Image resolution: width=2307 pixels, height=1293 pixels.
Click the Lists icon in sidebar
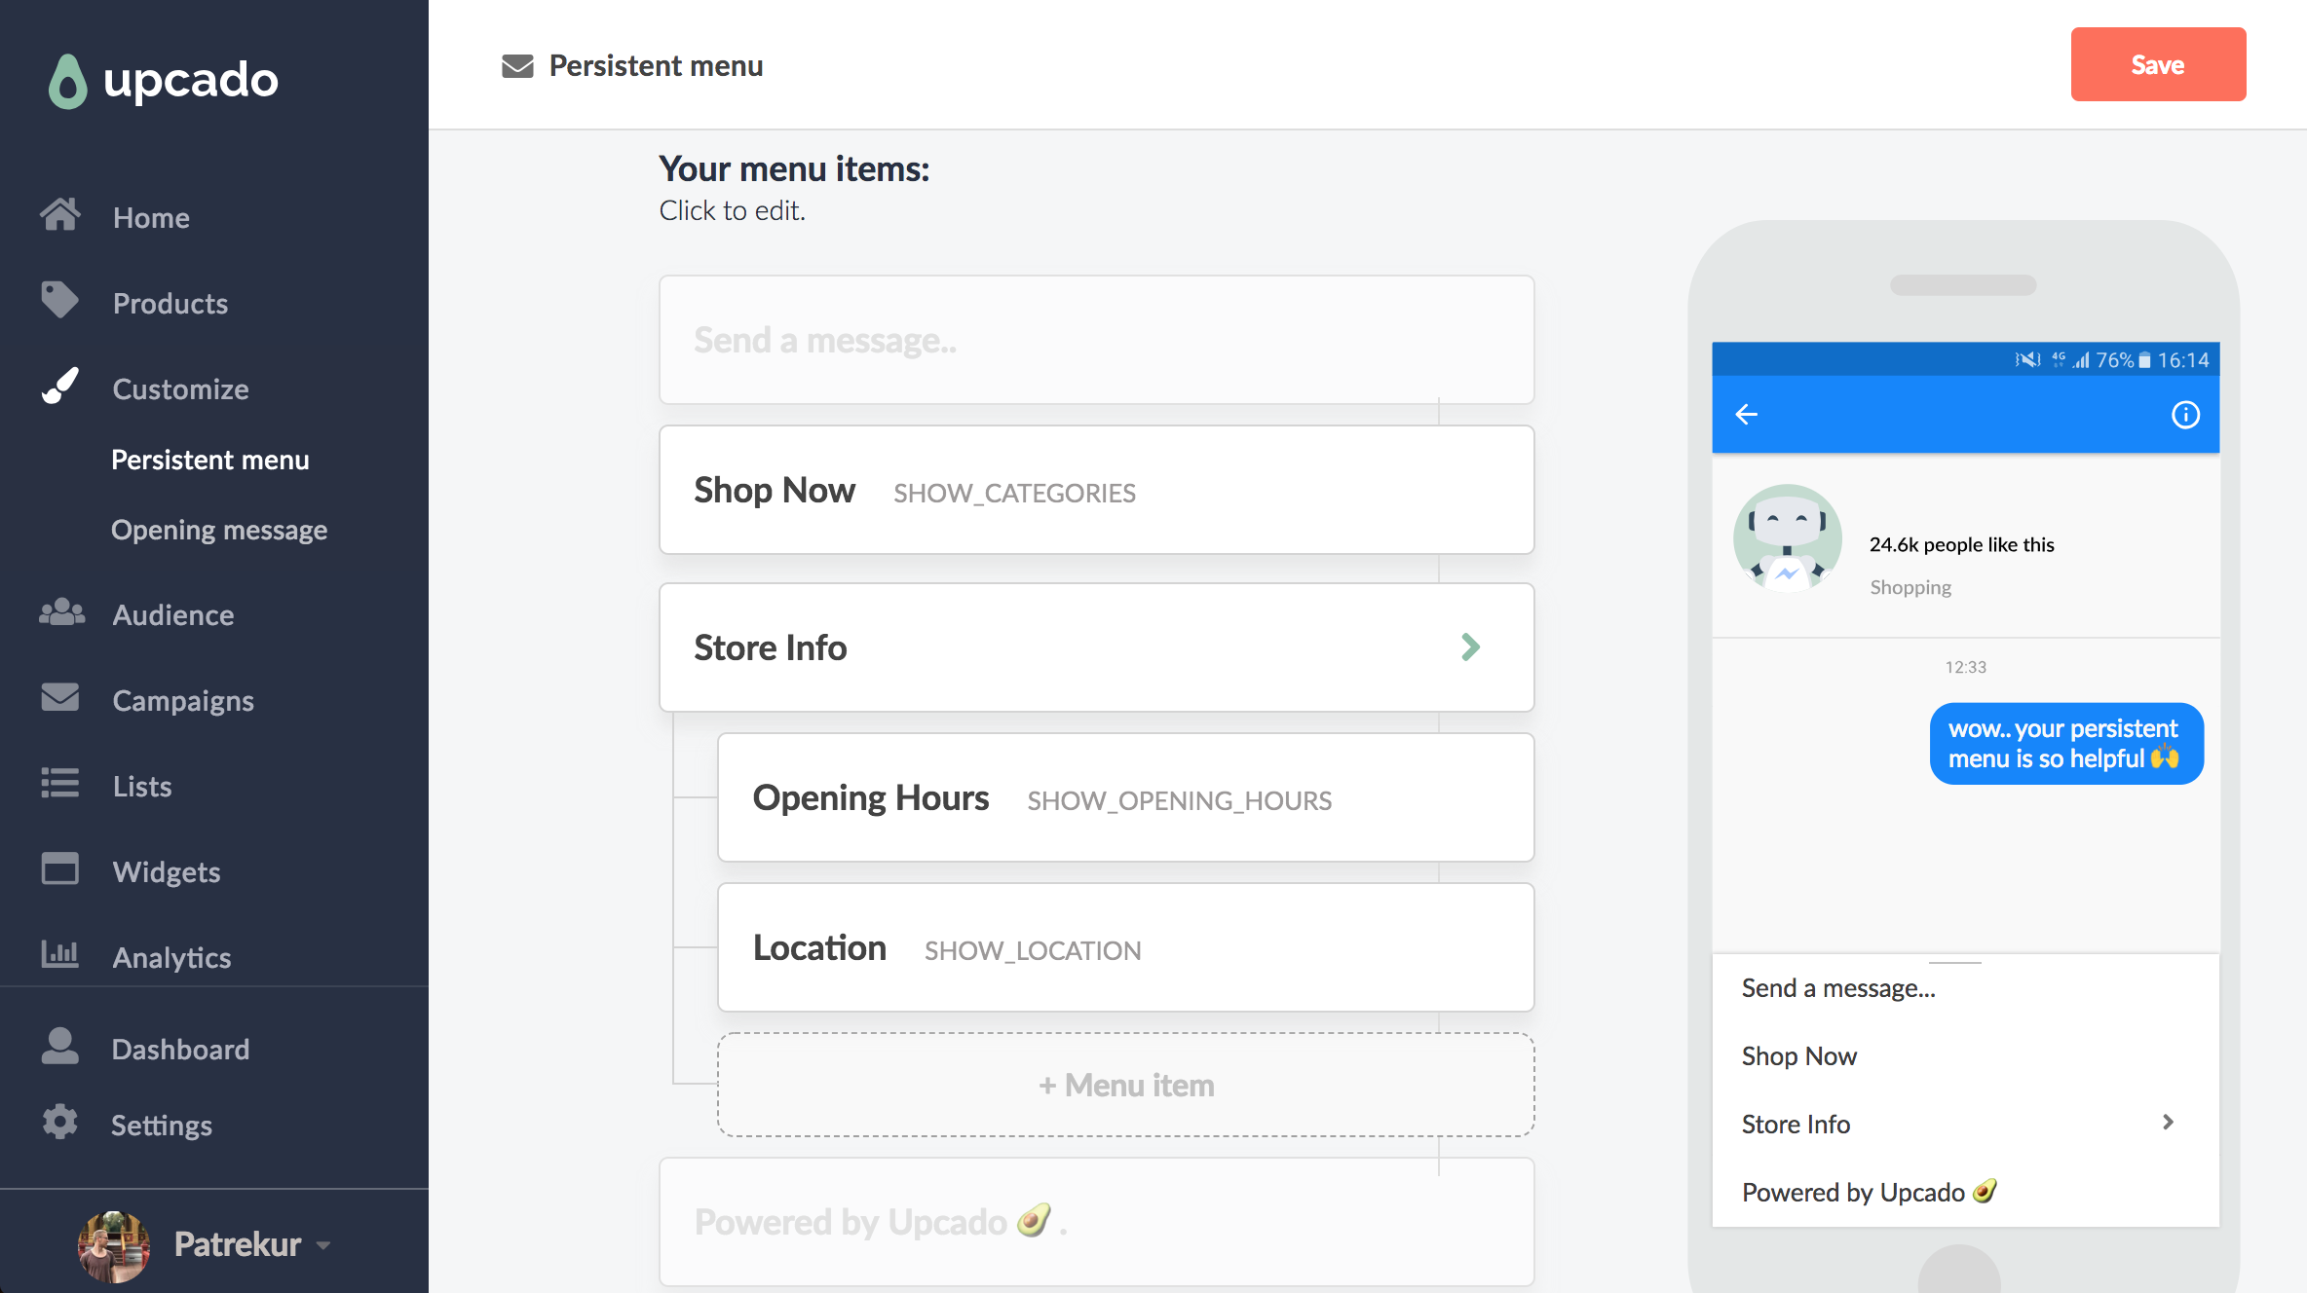[60, 784]
